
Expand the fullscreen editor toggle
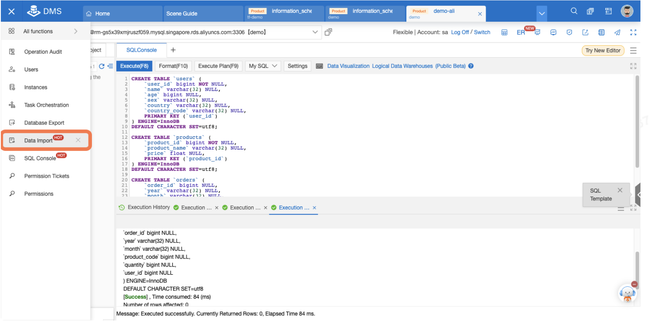tap(633, 66)
